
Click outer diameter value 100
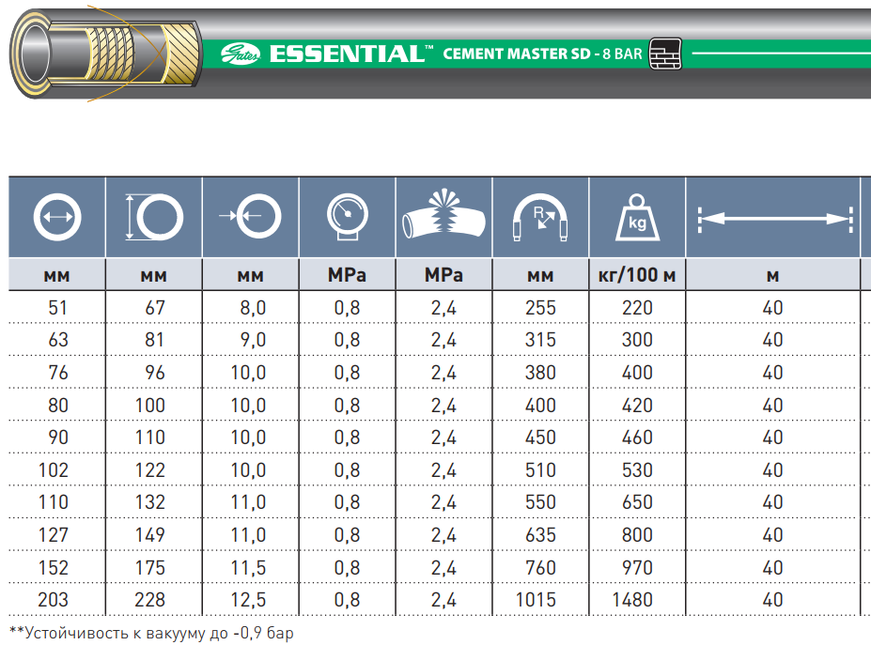coord(150,406)
